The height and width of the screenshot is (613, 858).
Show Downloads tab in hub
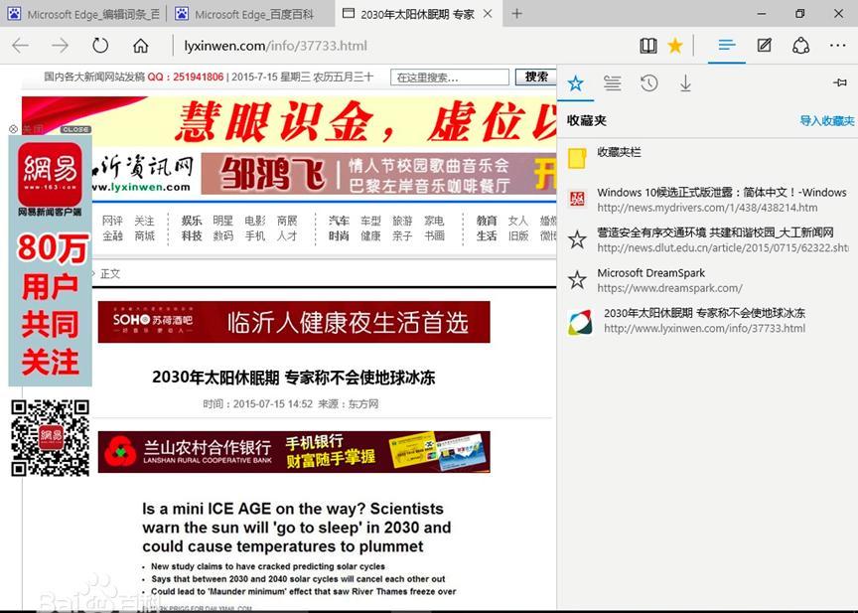coord(685,83)
